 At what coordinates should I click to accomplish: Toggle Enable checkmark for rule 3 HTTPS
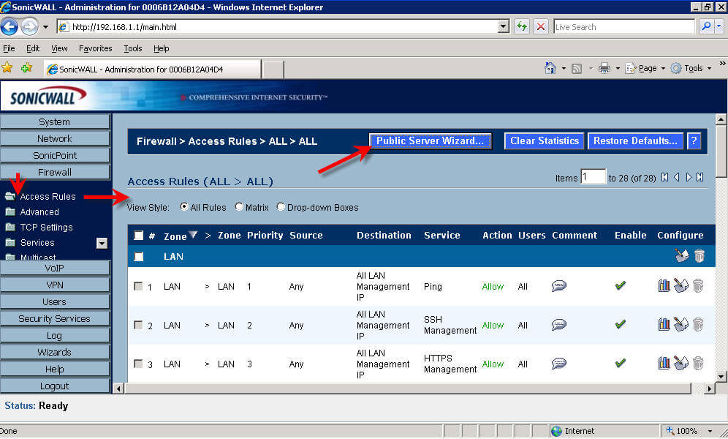coord(621,363)
